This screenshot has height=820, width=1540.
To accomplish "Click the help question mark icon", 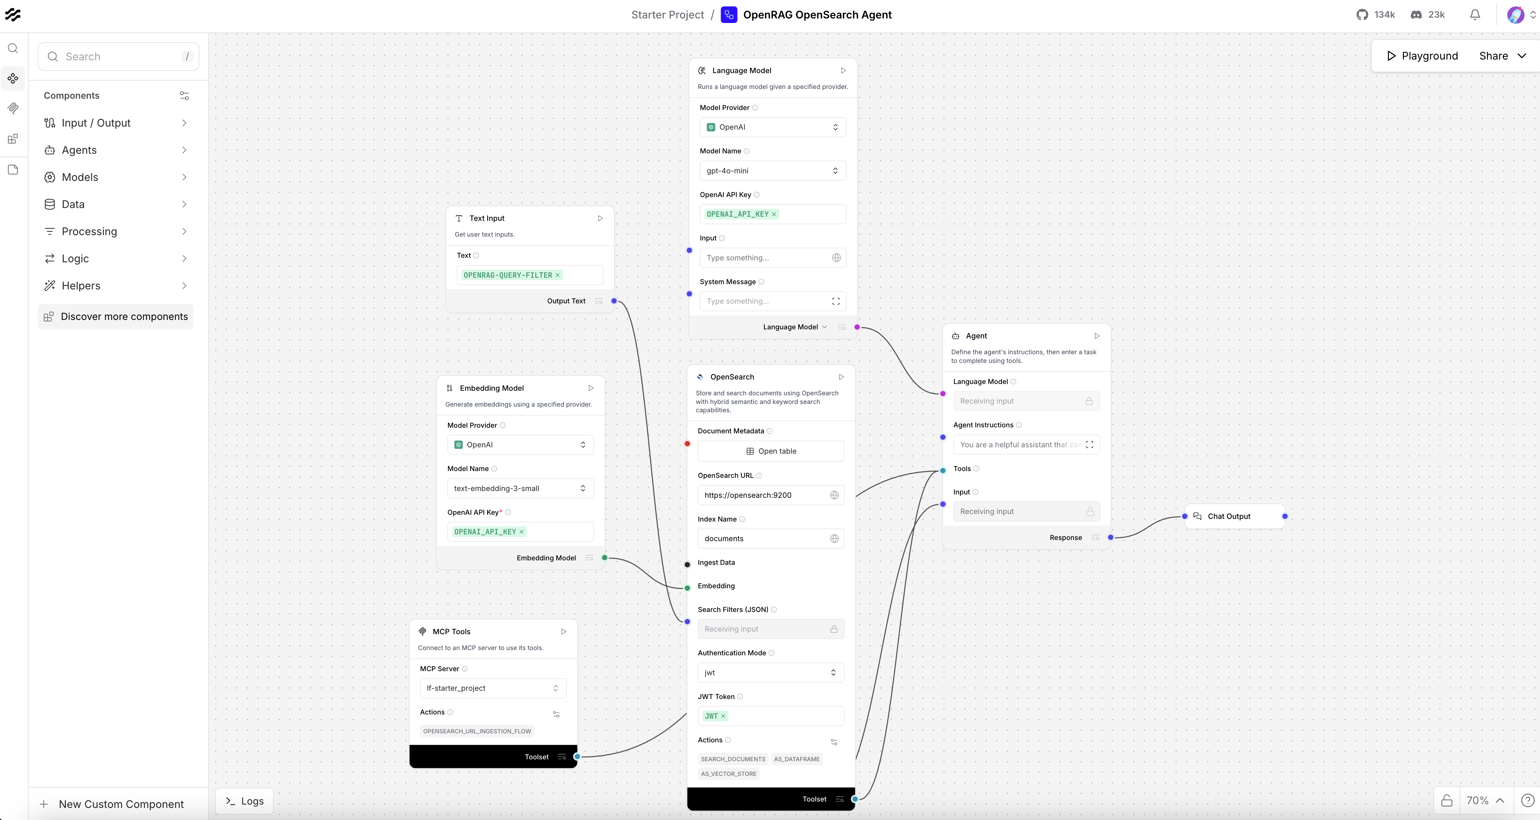I will pyautogui.click(x=1528, y=800).
